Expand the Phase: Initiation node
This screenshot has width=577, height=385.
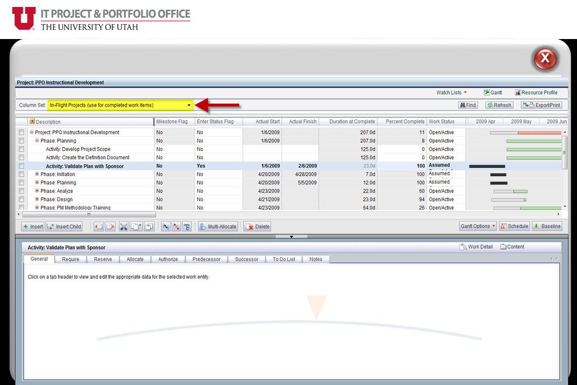(37, 174)
